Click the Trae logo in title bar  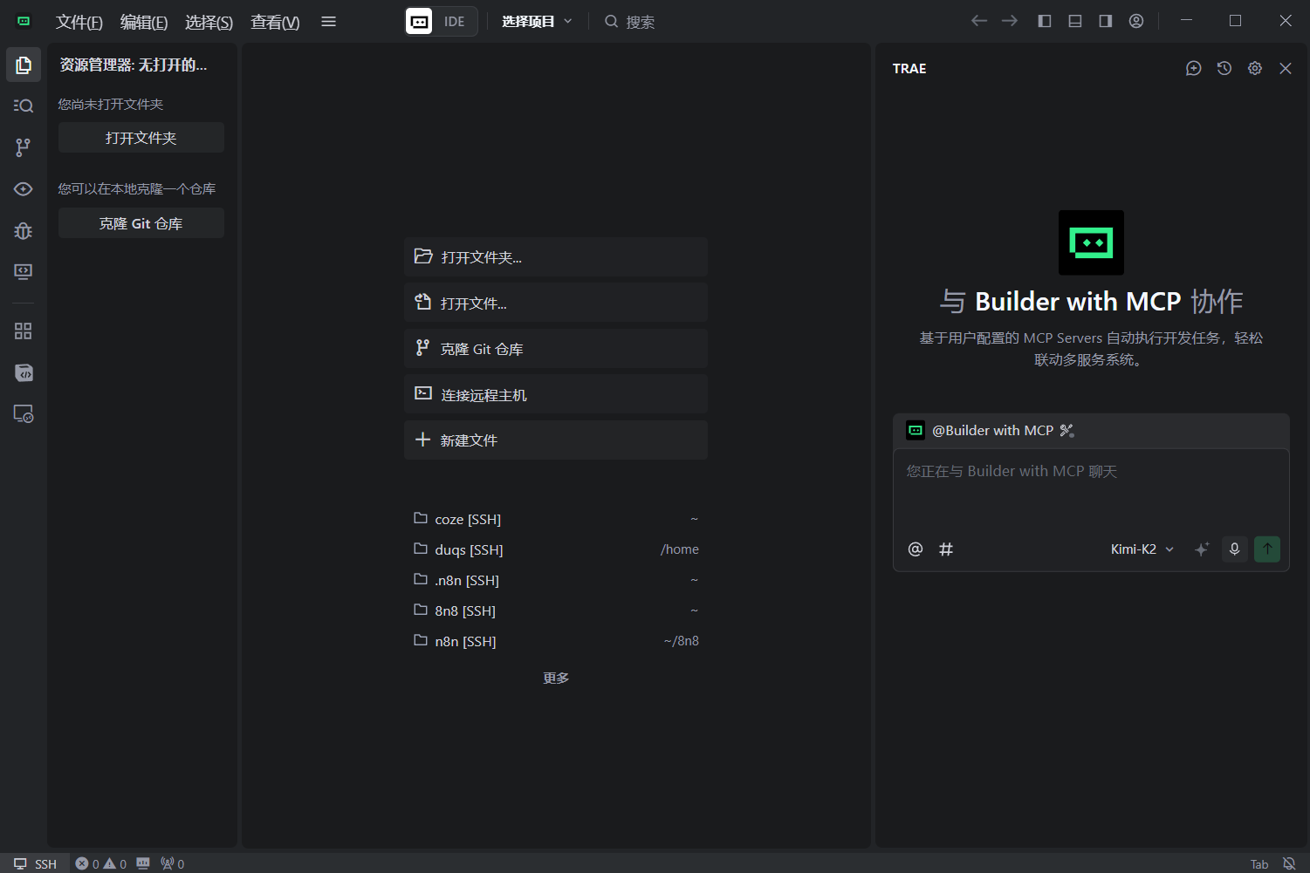click(24, 21)
